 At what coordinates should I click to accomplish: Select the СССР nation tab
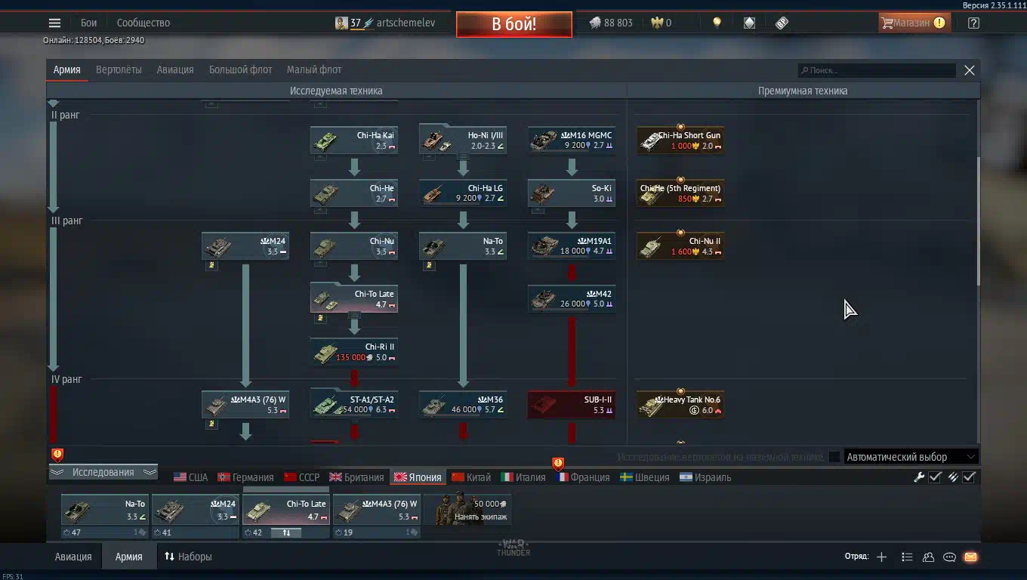point(302,477)
